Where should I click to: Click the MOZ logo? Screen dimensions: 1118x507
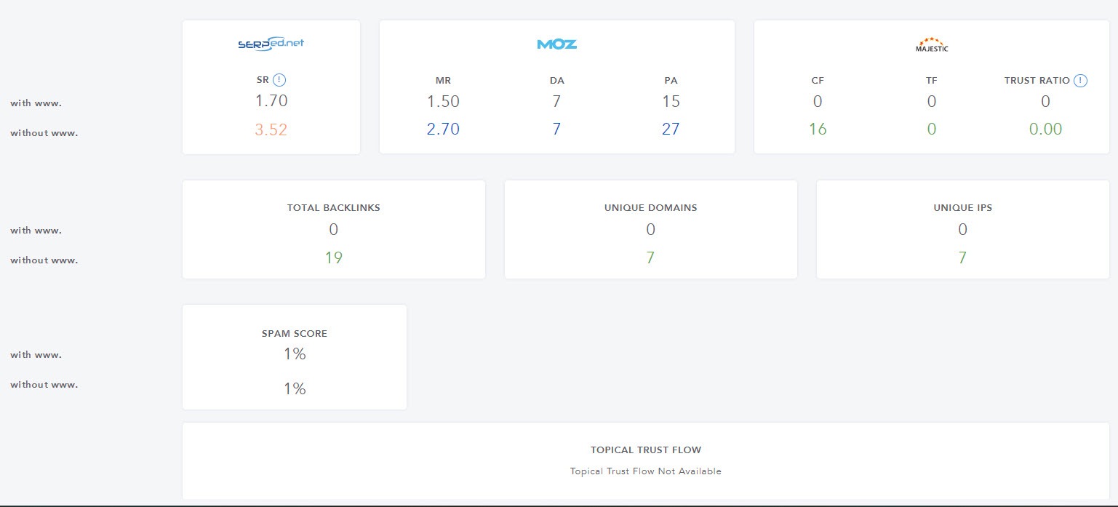pos(556,44)
